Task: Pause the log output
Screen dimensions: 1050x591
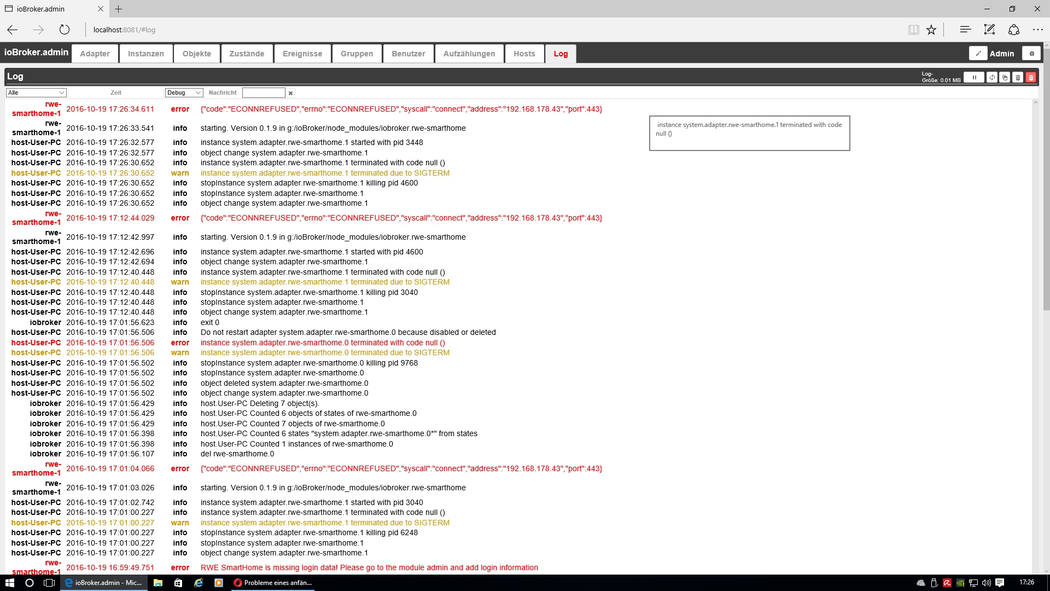Action: (973, 78)
